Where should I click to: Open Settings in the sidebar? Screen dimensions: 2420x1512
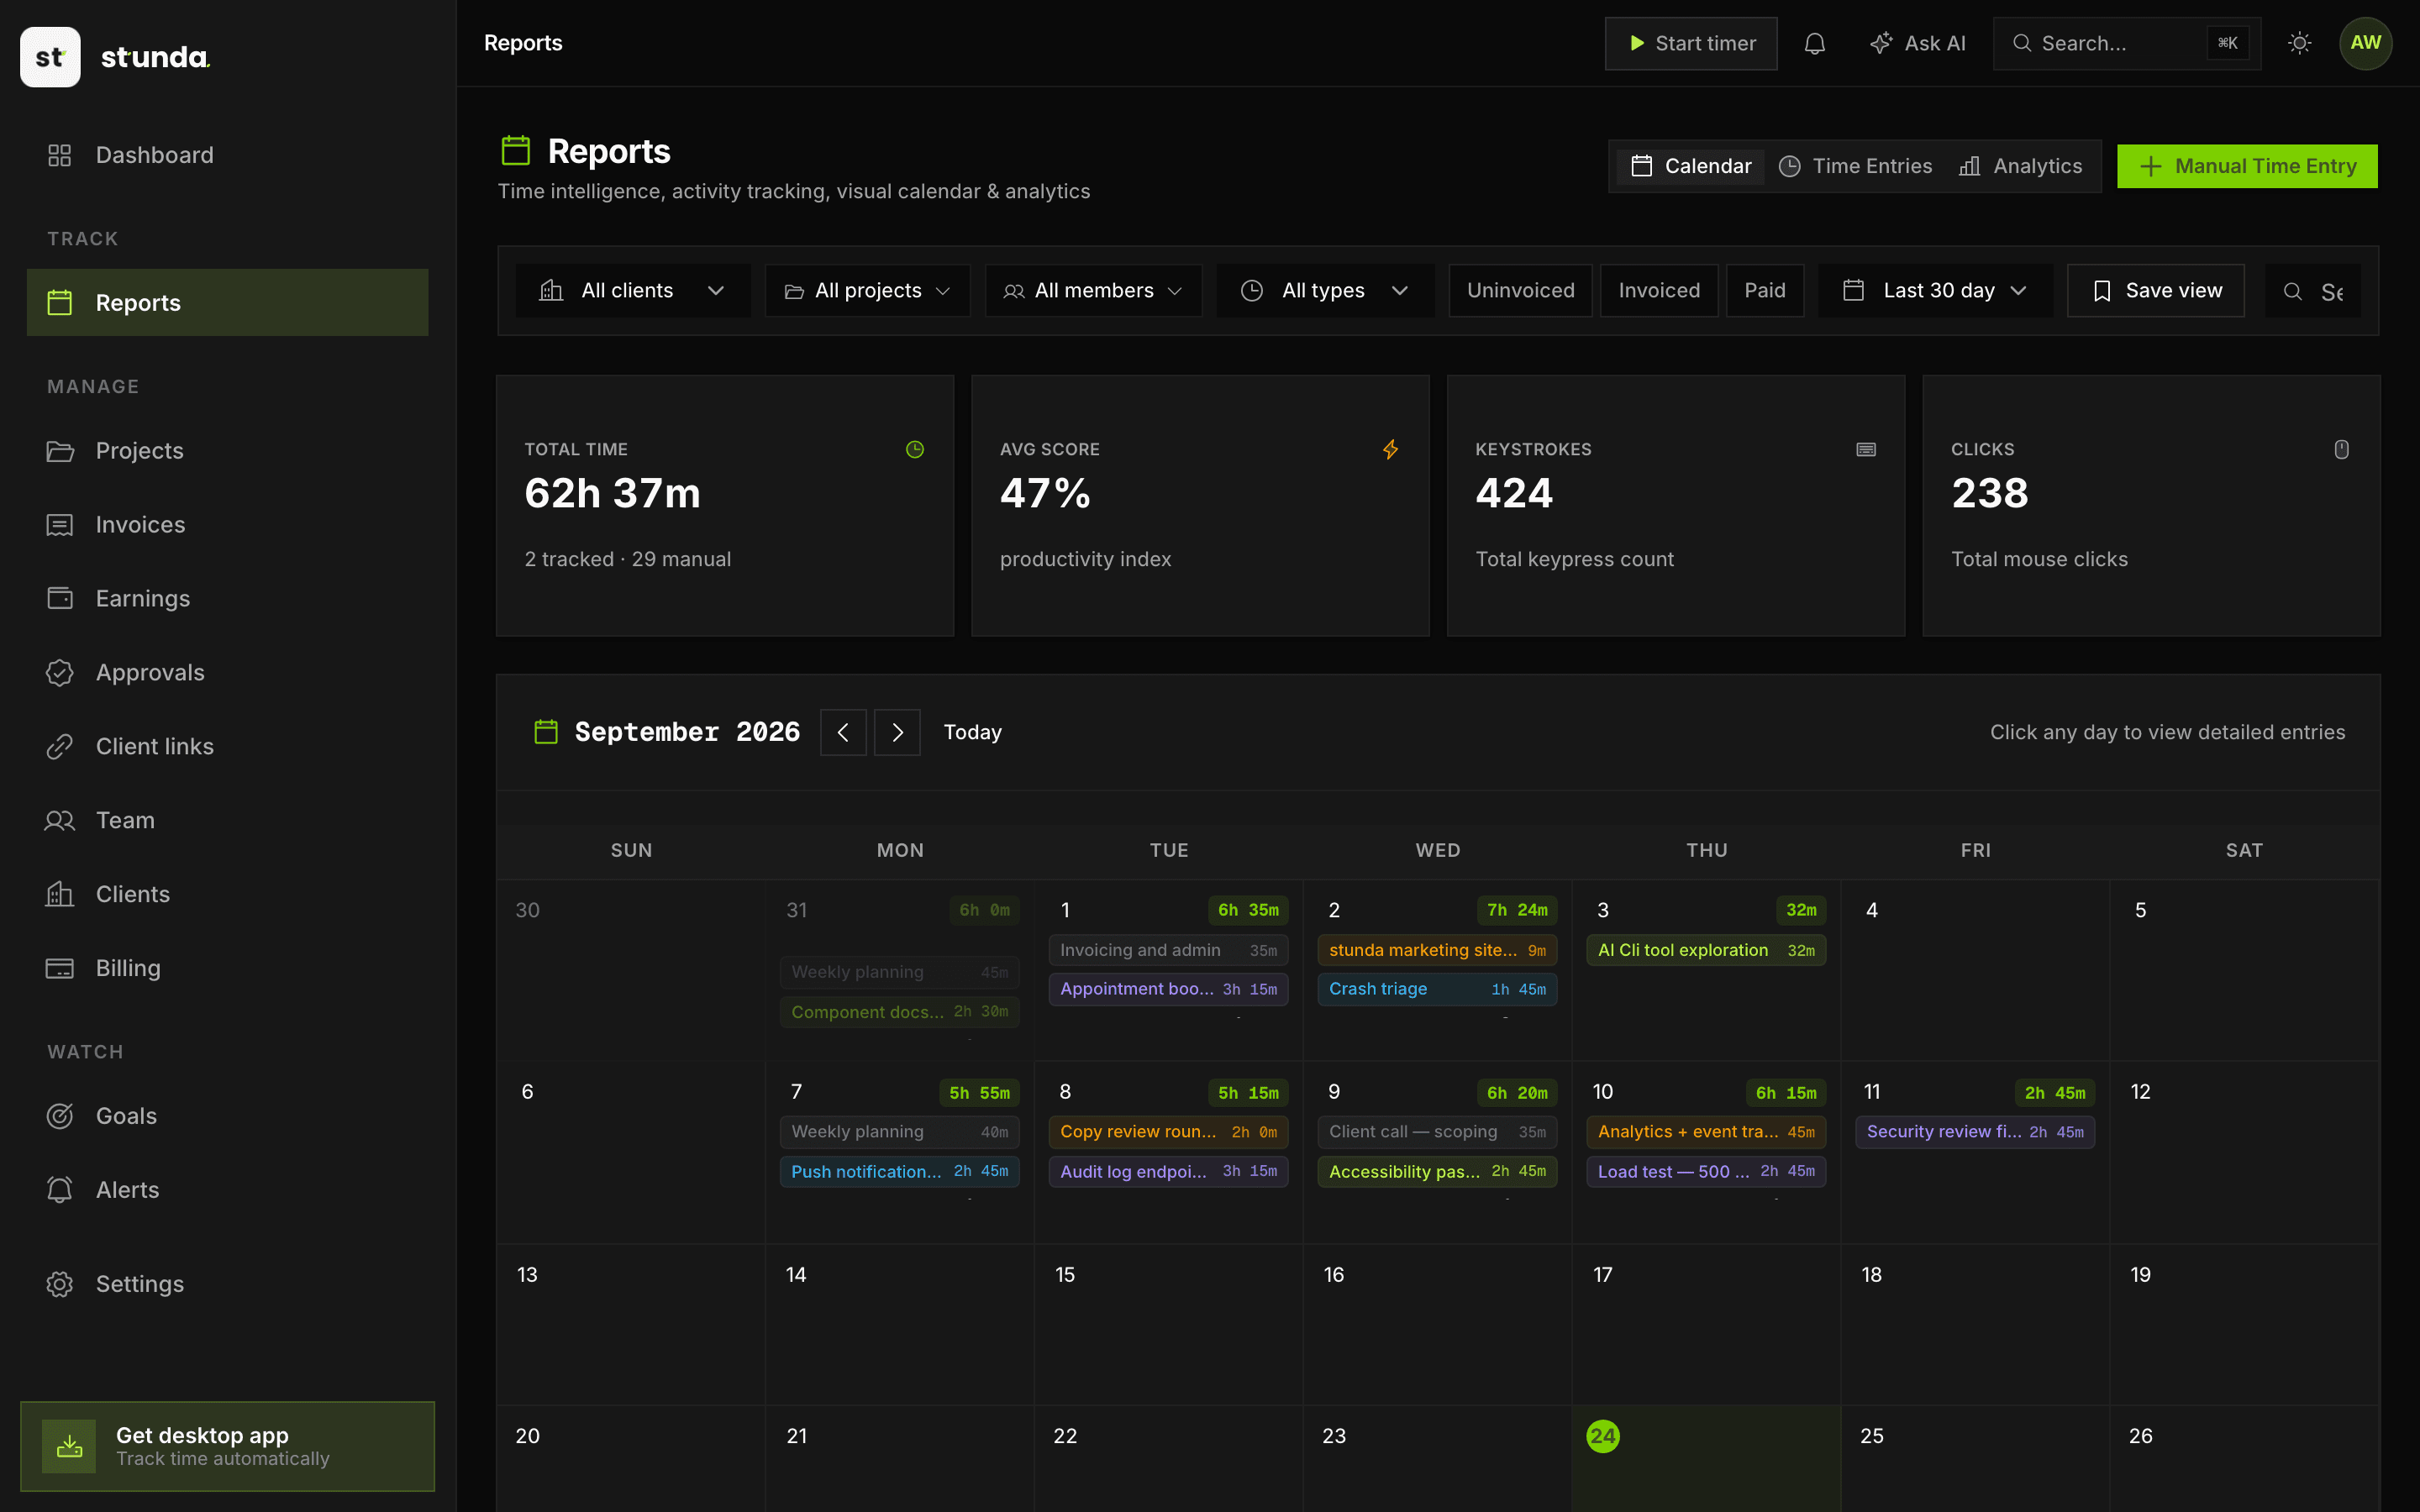click(x=227, y=1284)
